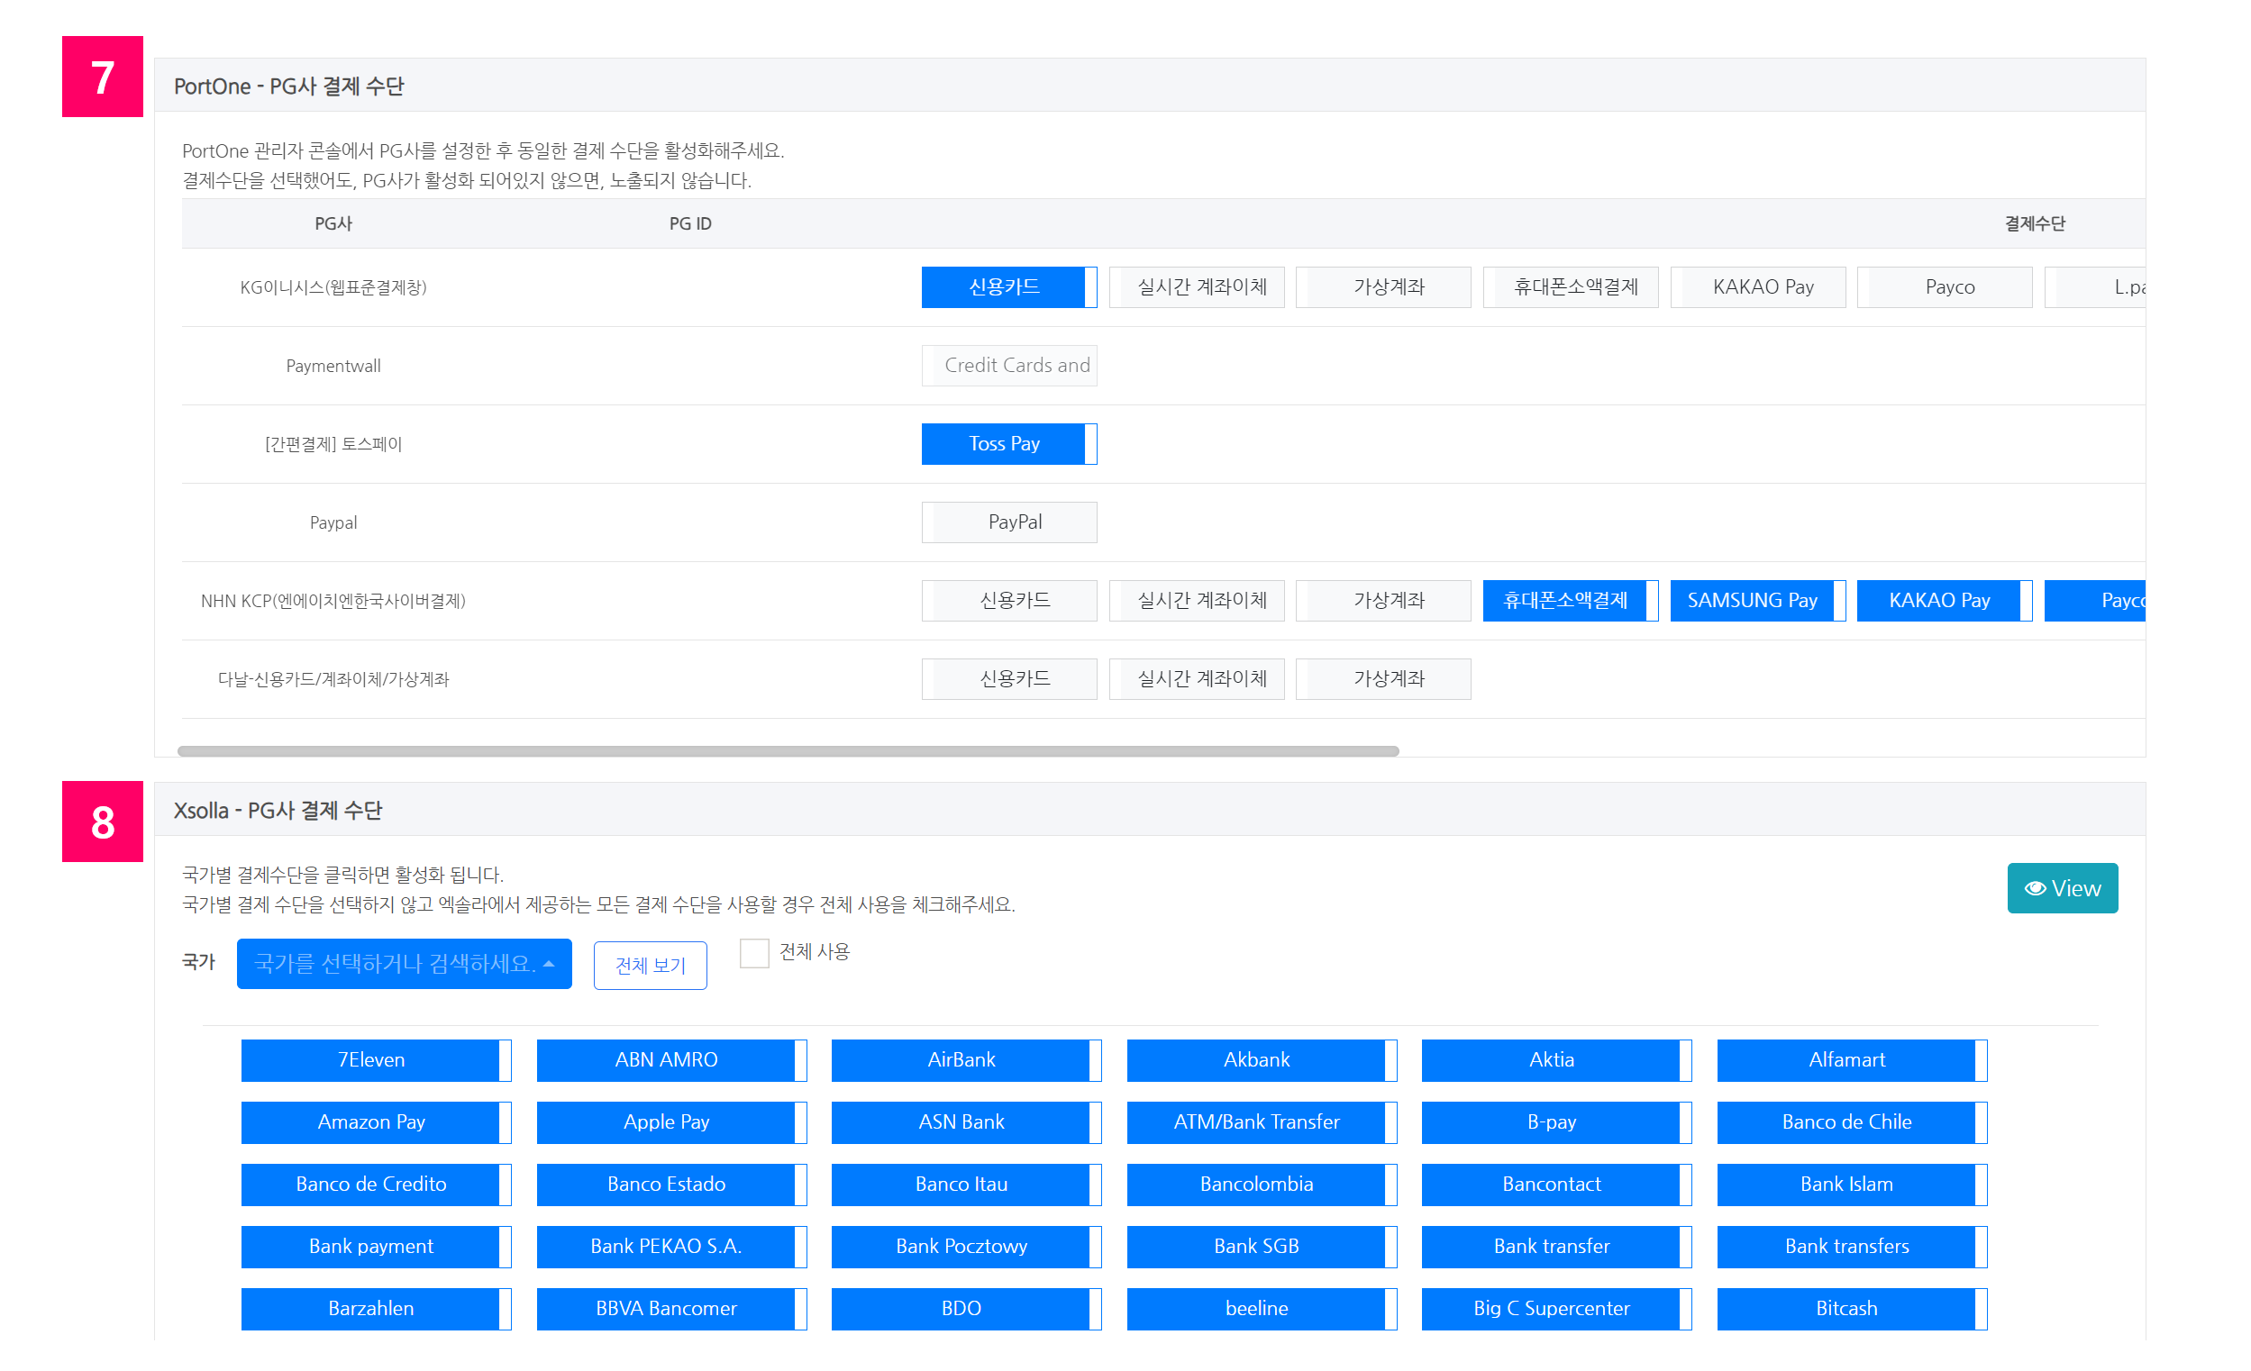Toggle the Banco Estado method
Image resolution: width=2251 pixels, height=1371 pixels.
pos(671,1185)
